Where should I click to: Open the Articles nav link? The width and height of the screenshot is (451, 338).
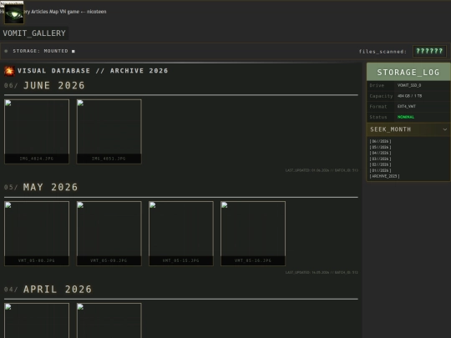[40, 12]
